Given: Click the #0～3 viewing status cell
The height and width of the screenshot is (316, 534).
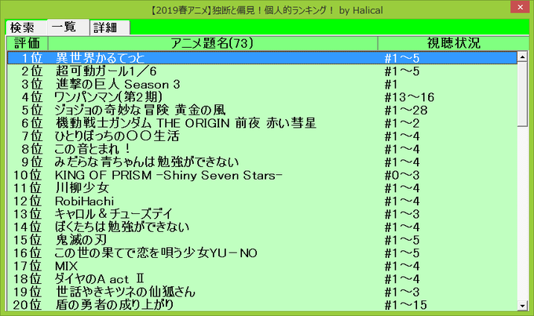Looking at the screenshot, I should coord(402,176).
